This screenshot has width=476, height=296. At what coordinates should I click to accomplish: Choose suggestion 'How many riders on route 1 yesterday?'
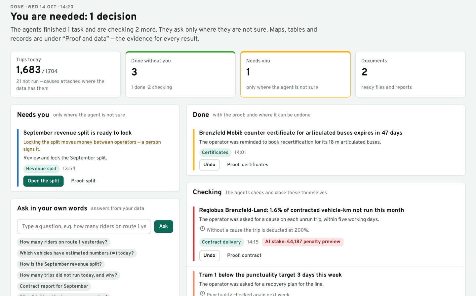click(63, 242)
